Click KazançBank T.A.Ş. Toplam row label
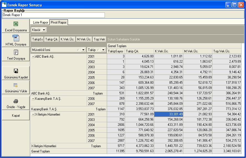 [69, 109]
